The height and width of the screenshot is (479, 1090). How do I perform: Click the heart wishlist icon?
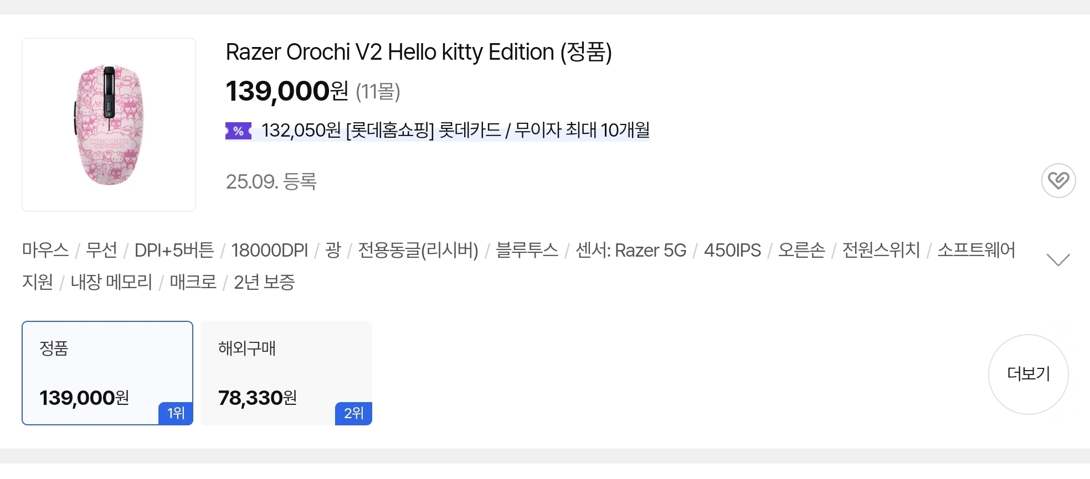coord(1058,180)
